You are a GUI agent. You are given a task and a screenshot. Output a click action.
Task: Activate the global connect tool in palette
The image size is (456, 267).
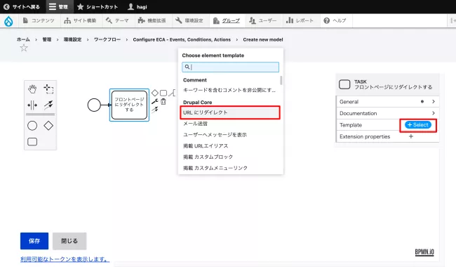click(48, 105)
